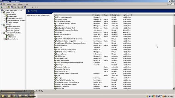The image size is (175, 98).
Task: Open the Help menu
Action: [26, 4]
